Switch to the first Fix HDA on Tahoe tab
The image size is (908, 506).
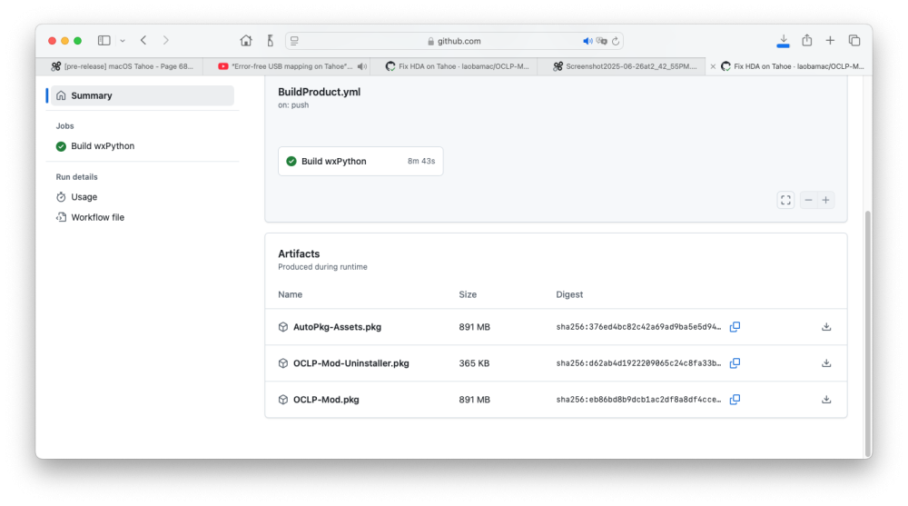(x=453, y=66)
